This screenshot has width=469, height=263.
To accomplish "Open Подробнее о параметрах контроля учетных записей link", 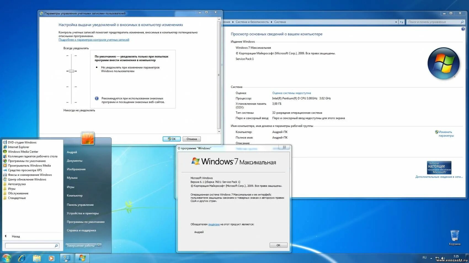I will 94,40.
